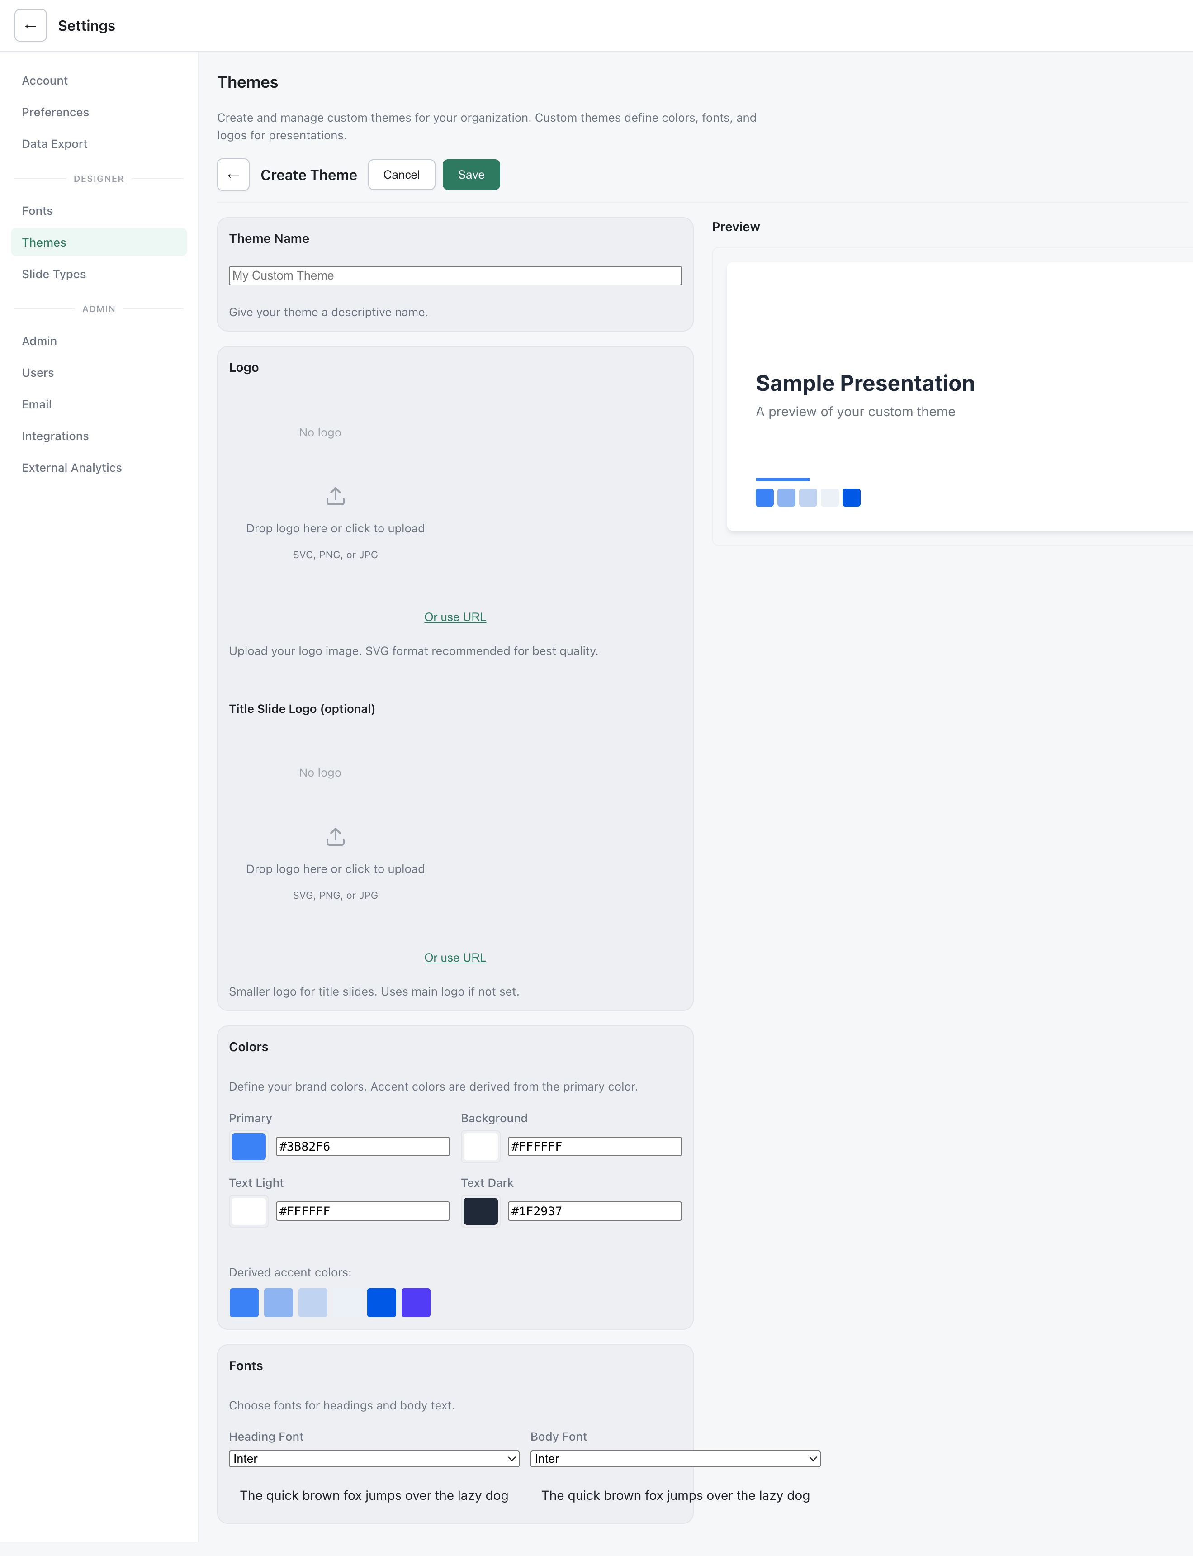Click the upload icon under Title Slide Logo
Screen dimensions: 1193x1556
click(x=335, y=837)
